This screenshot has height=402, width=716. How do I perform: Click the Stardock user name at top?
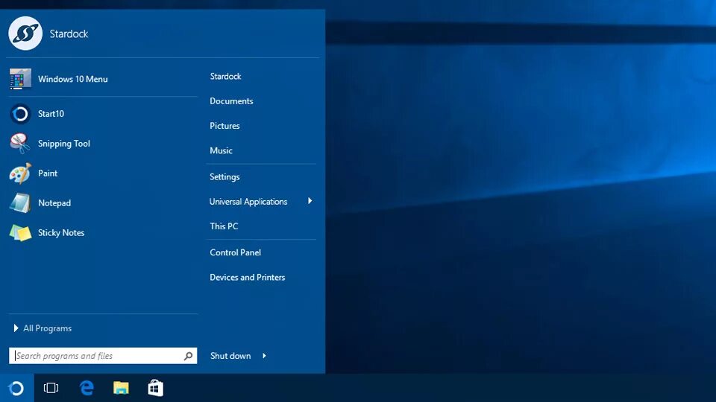click(69, 33)
